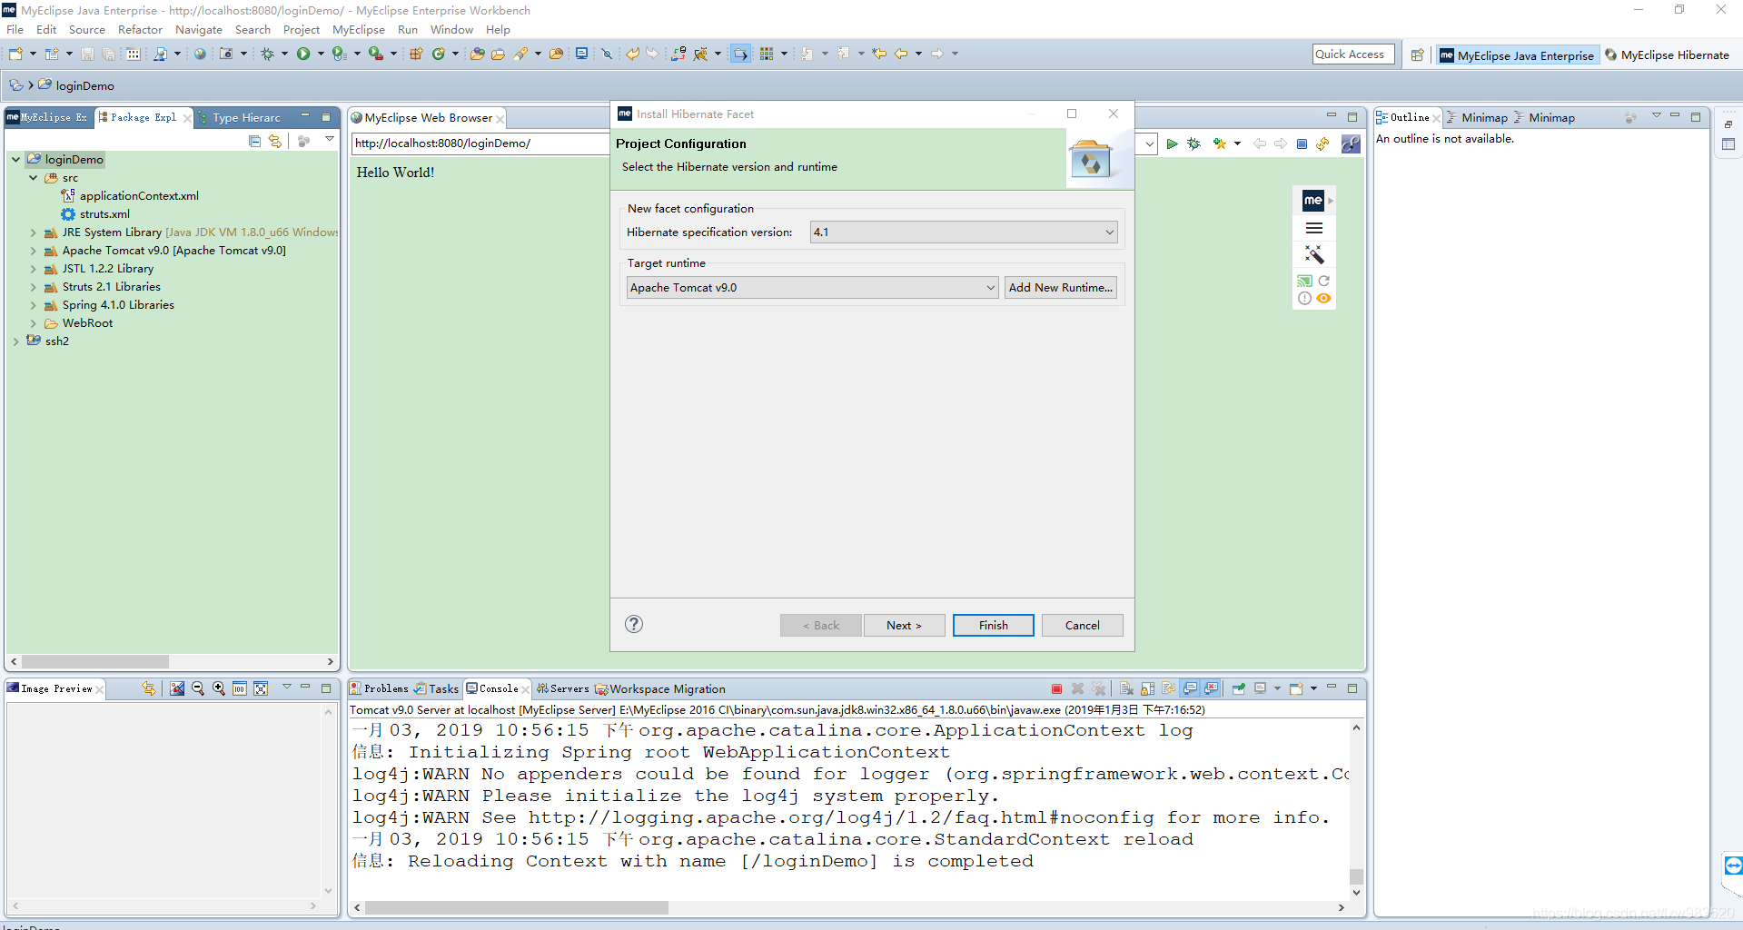The width and height of the screenshot is (1743, 930).
Task: Click the Clear Console icon
Action: 1126,688
